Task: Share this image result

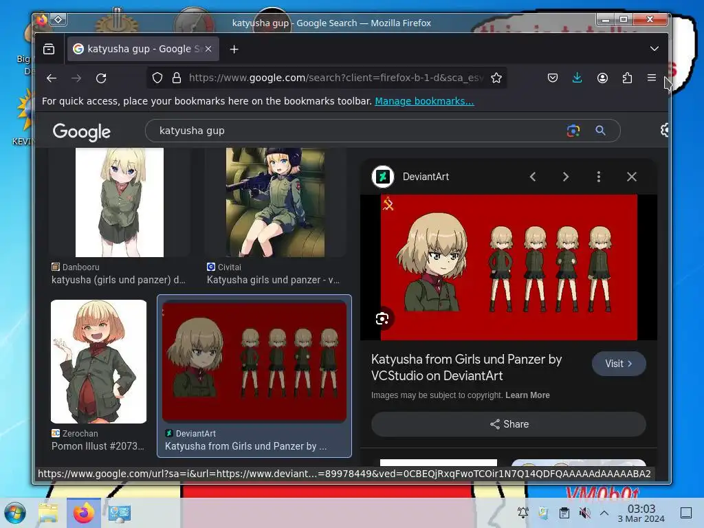Action: (509, 424)
